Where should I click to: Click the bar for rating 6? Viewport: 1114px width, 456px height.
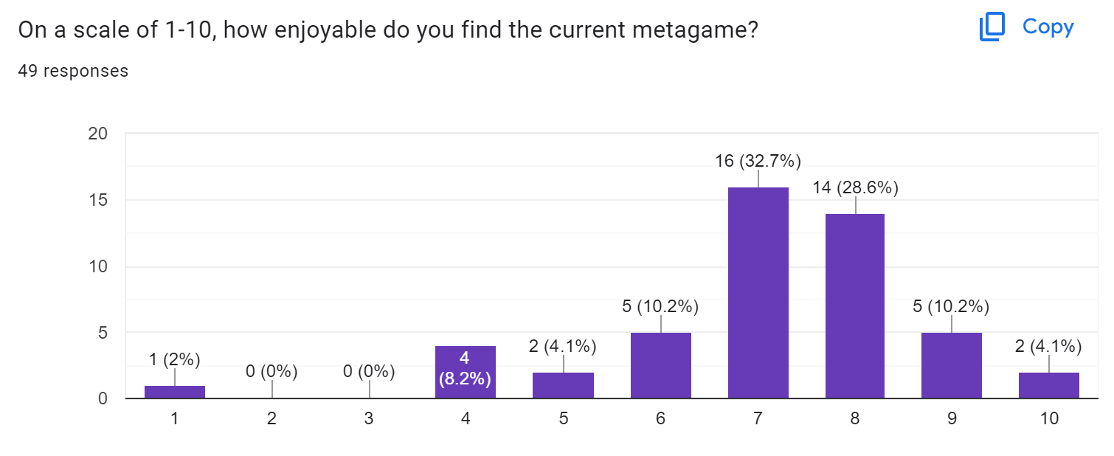[x=660, y=366]
